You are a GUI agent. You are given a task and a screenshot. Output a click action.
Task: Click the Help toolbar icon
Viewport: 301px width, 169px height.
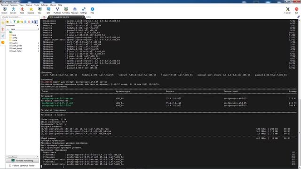pyautogui.click(x=92, y=10)
